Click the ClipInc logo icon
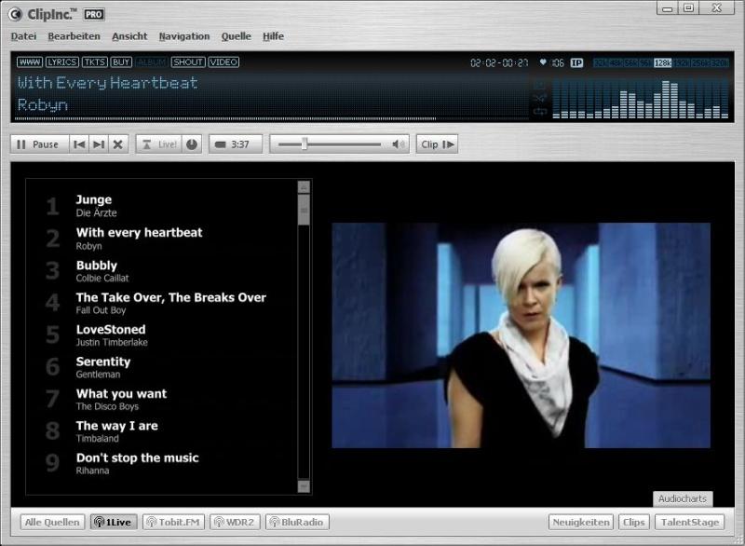Image resolution: width=745 pixels, height=546 pixels. 15,15
